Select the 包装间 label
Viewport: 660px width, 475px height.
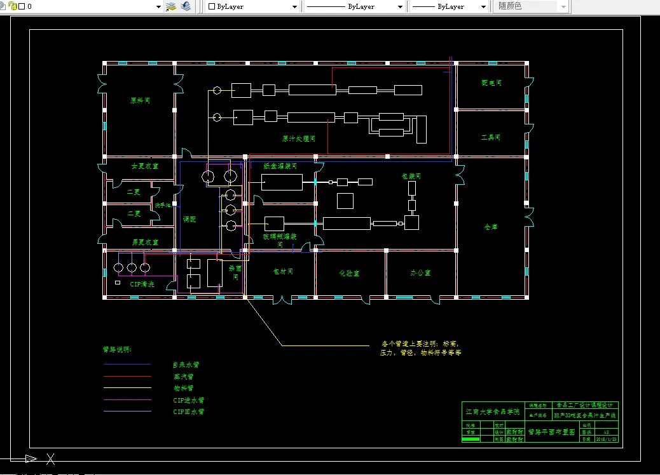click(x=411, y=176)
